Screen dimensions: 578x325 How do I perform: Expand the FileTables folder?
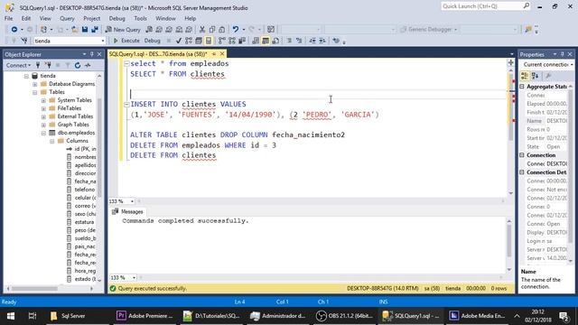coord(43,108)
